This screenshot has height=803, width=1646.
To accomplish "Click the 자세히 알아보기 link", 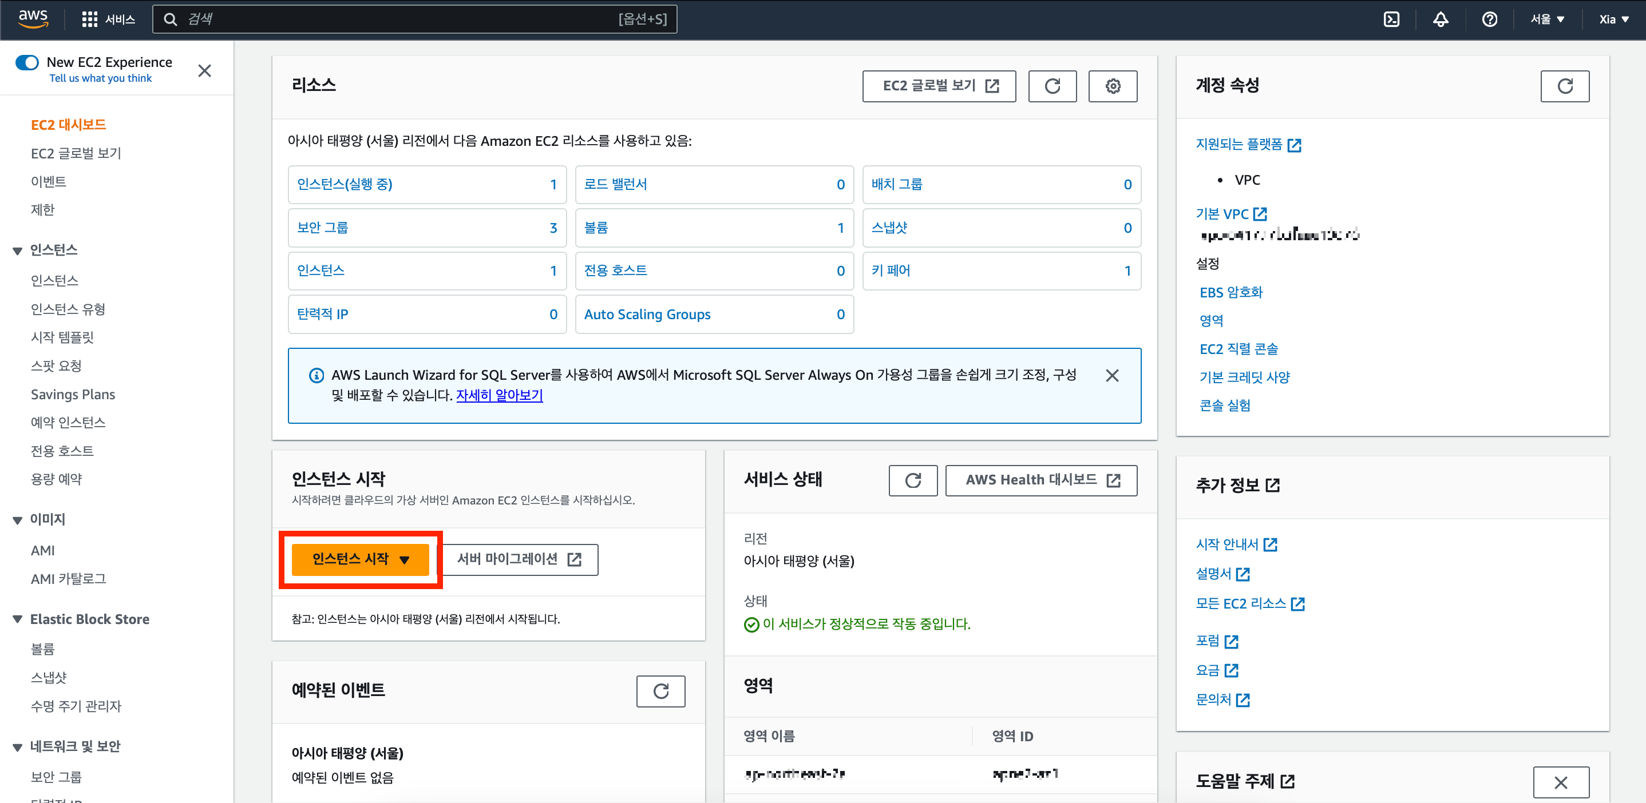I will (499, 395).
